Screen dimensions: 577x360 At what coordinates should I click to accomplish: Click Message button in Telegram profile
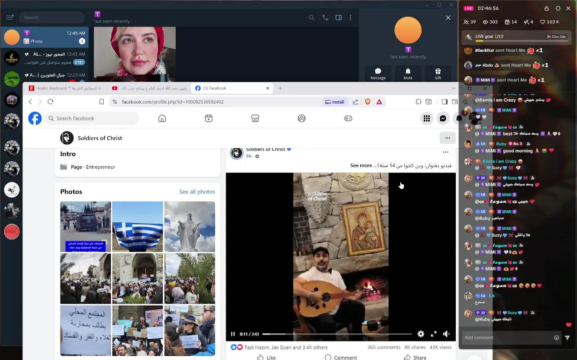pyautogui.click(x=378, y=73)
